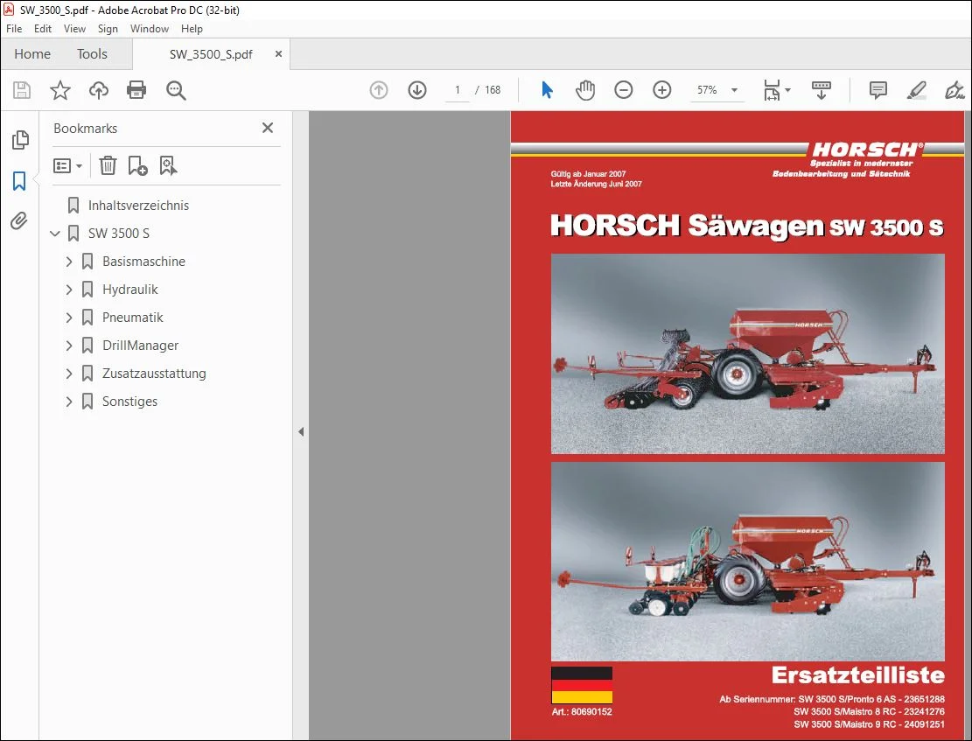The height and width of the screenshot is (741, 972).
Task: Open the fit page options tool
Action: (777, 90)
